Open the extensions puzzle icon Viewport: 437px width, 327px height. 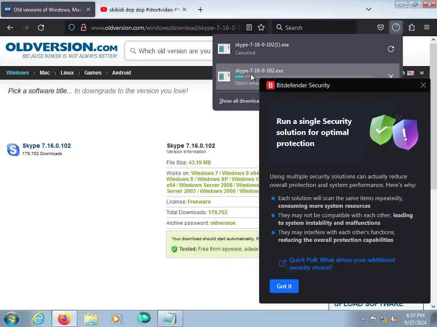(x=411, y=27)
